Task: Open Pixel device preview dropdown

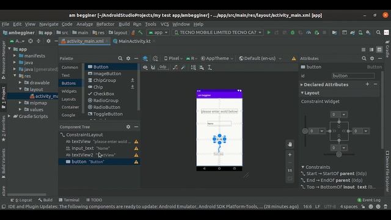Action: [x=174, y=59]
